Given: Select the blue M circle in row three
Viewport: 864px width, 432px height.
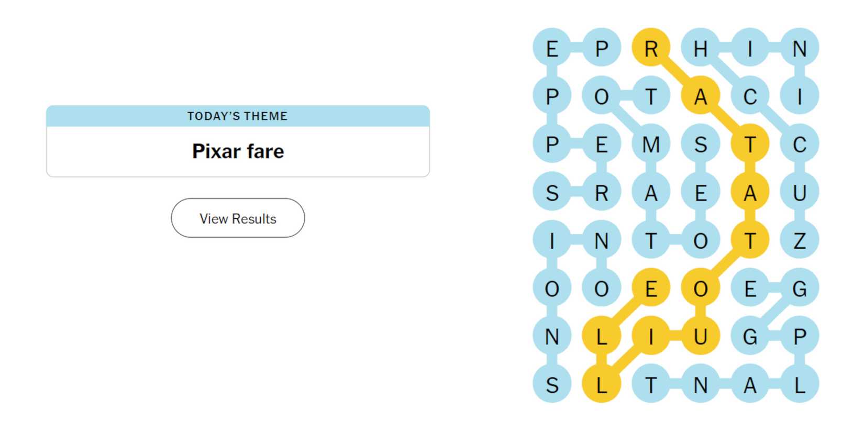Looking at the screenshot, I should [651, 143].
